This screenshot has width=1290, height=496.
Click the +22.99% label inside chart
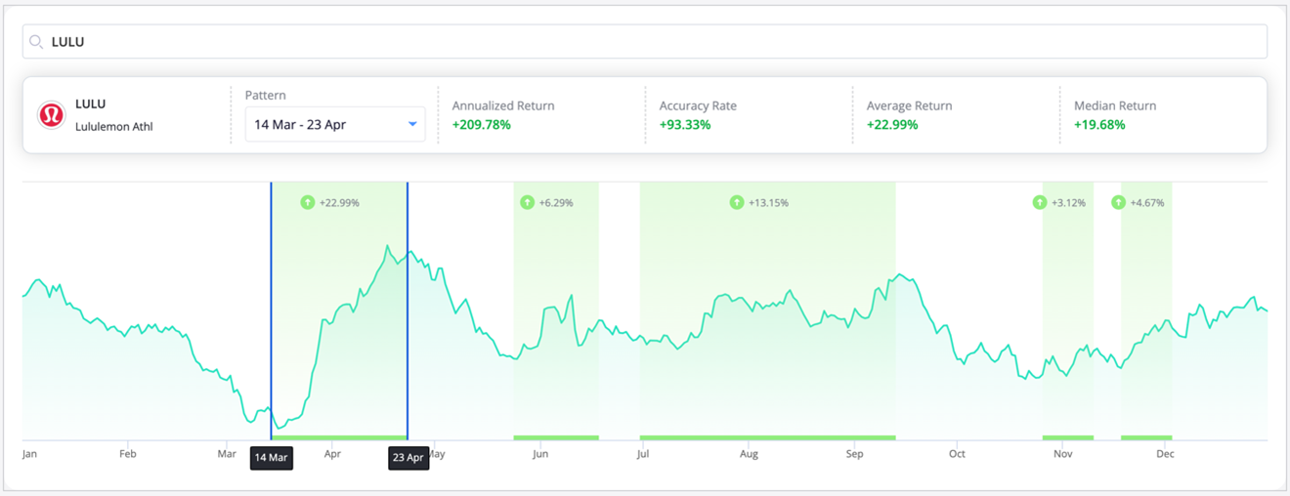[339, 203]
